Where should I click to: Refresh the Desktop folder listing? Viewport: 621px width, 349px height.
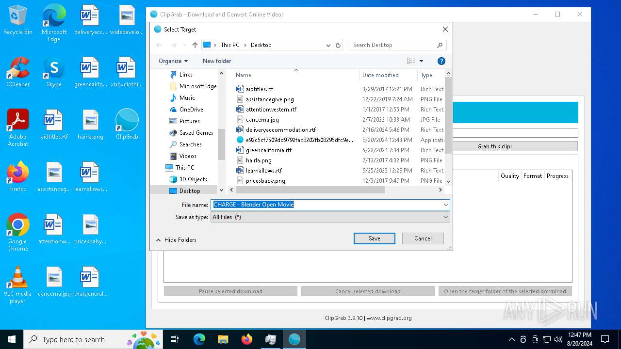tap(338, 45)
